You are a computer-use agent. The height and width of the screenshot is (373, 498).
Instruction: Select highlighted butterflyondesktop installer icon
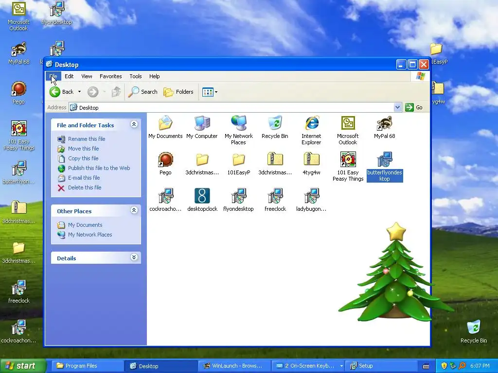[385, 167]
